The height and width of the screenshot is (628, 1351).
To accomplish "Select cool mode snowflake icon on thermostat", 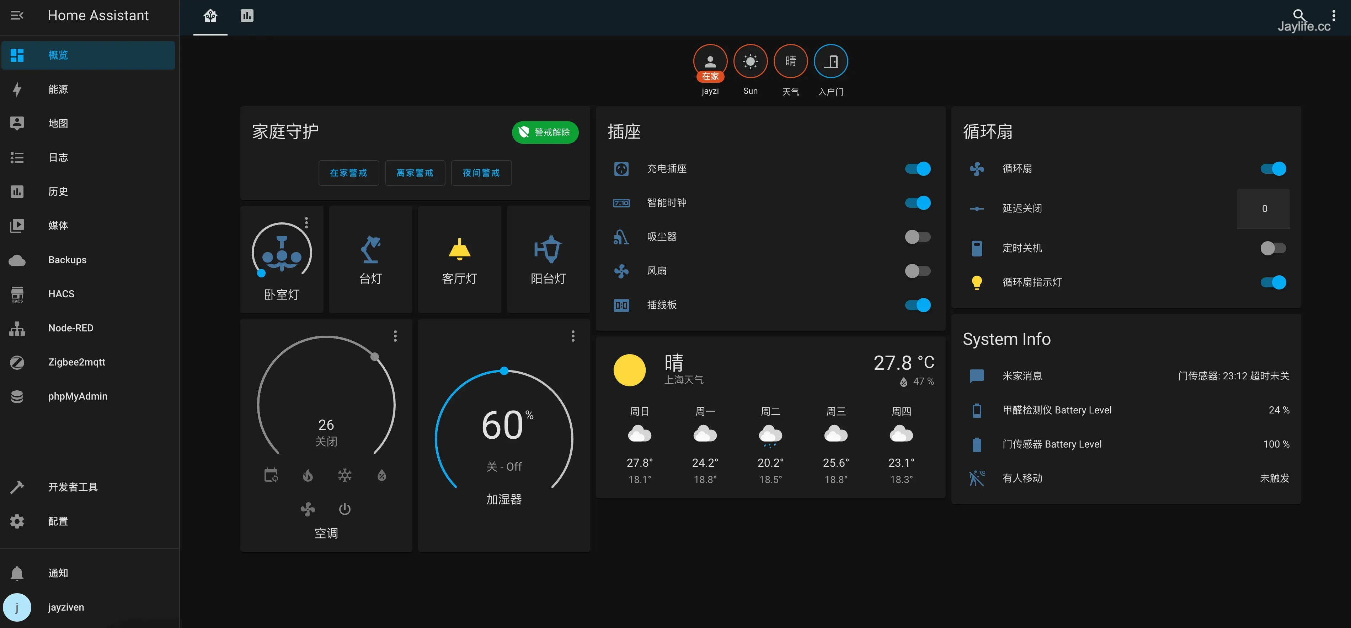I will click(x=345, y=475).
